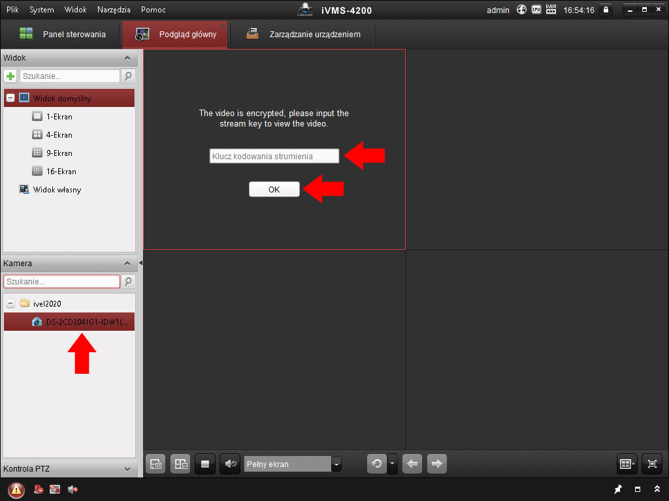Click search magnifier in Kamera panel
The image size is (669, 501).
click(128, 282)
